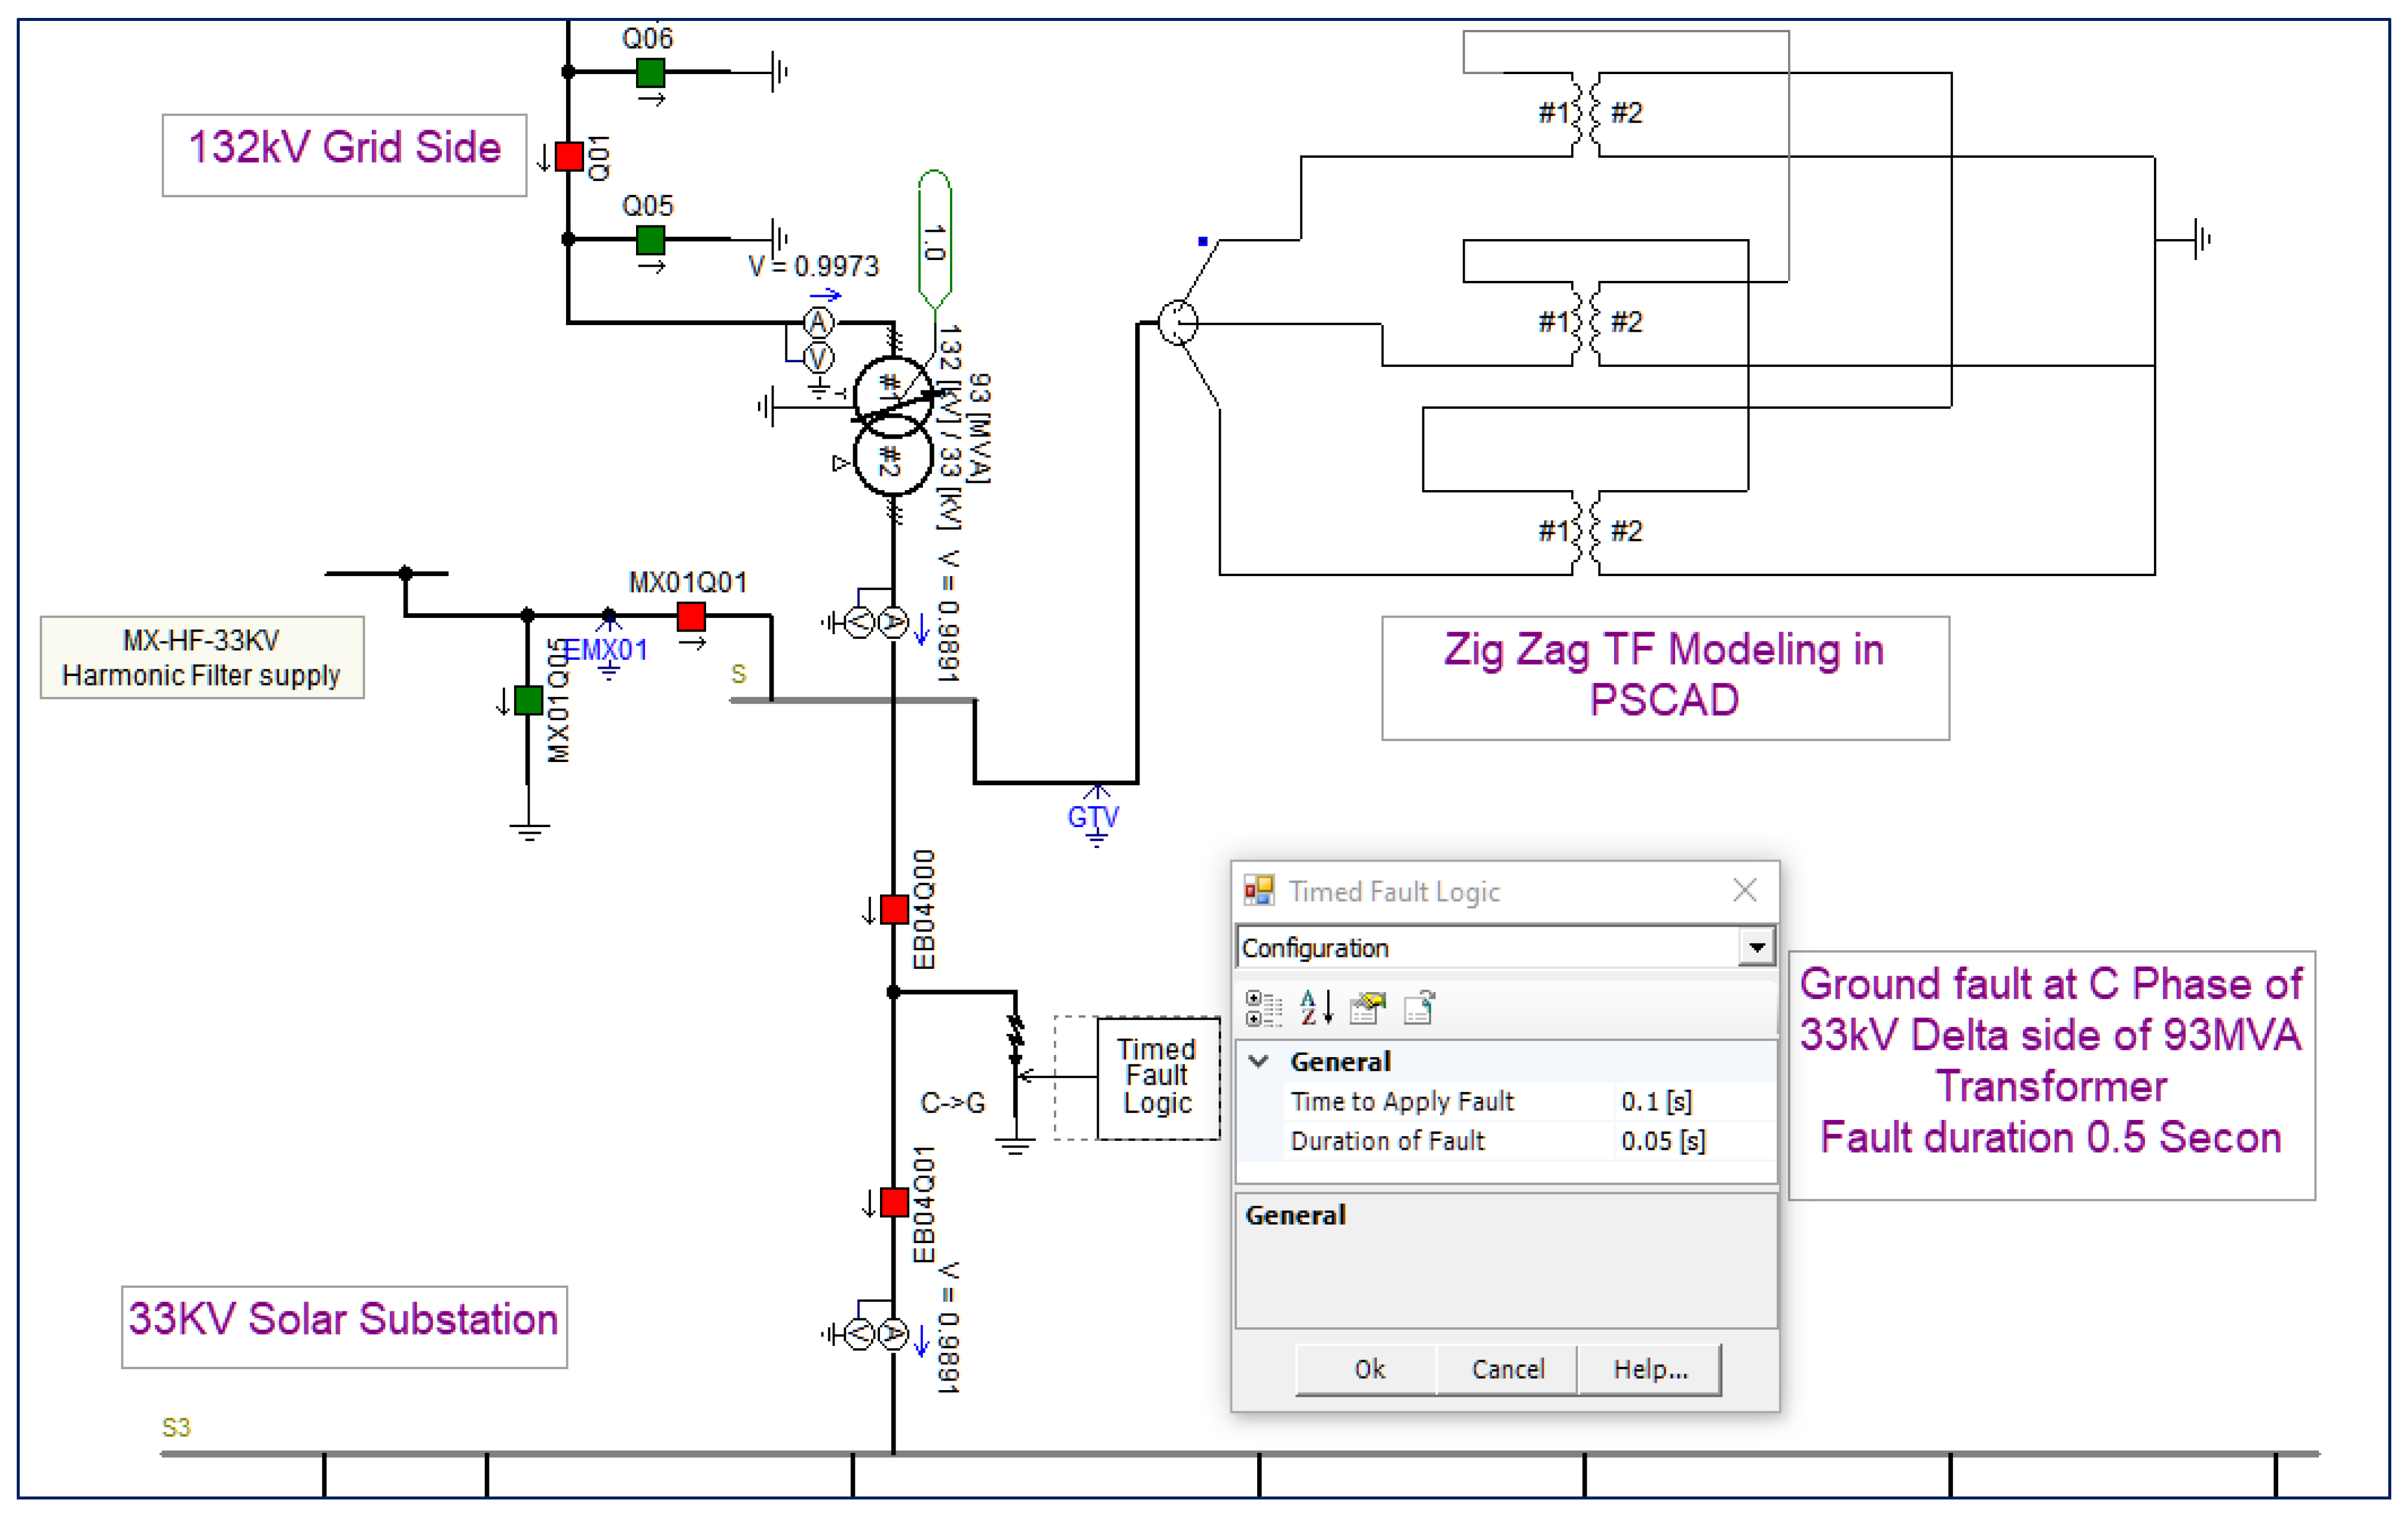Click the third icon in the dialog toolbar

coord(1367,1008)
